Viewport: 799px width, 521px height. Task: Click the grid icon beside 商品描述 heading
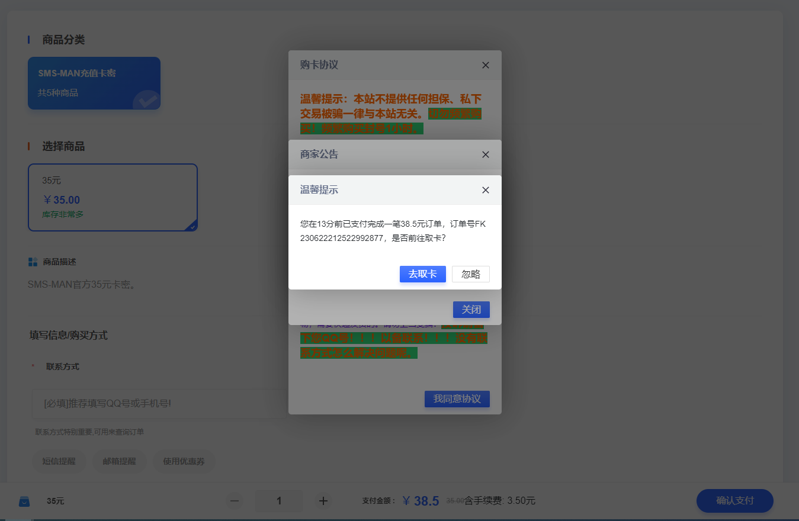coord(33,261)
